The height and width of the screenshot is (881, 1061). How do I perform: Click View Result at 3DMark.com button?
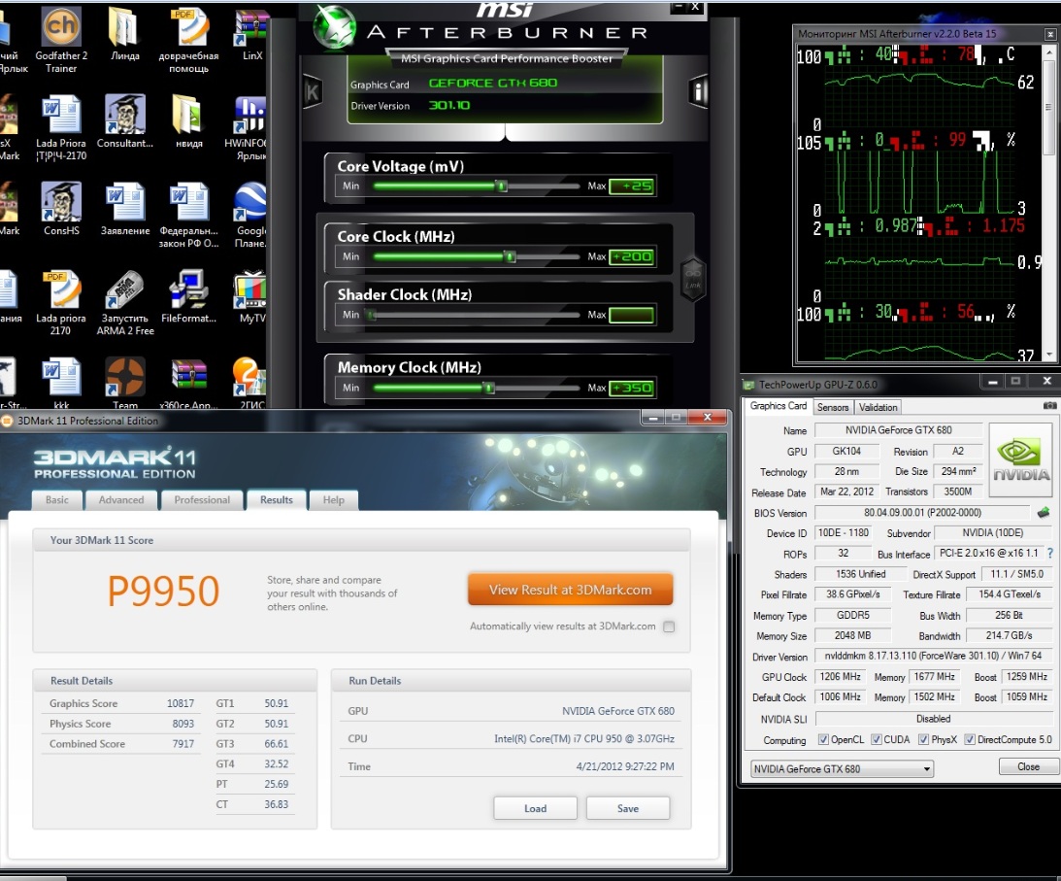(x=571, y=590)
